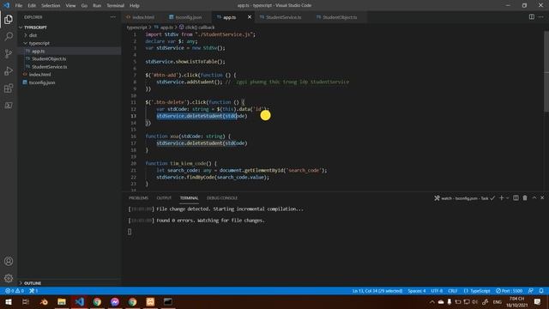The width and height of the screenshot is (549, 309).
Task: Open the OUTPUT panel tab
Action: point(164,198)
